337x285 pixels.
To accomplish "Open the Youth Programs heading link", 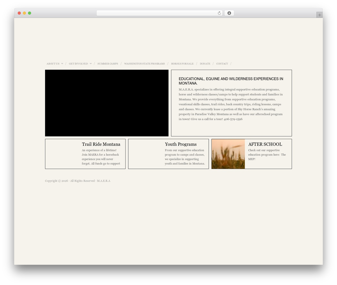I will coord(181,144).
